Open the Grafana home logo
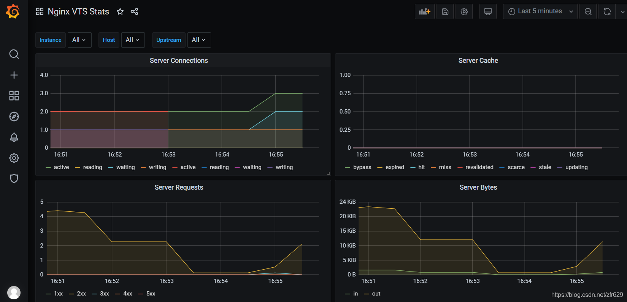Image resolution: width=627 pixels, height=302 pixels. point(13,11)
